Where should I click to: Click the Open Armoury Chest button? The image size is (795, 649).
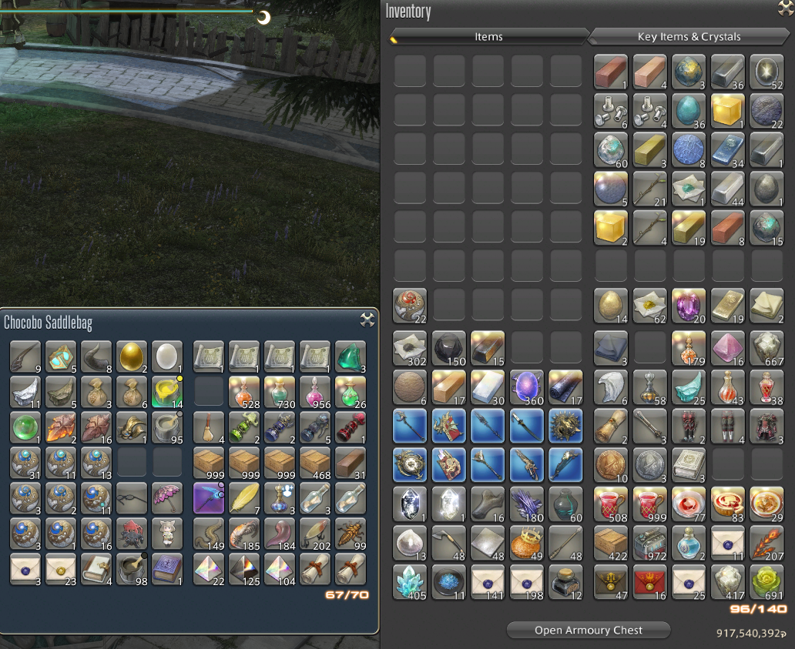588,631
